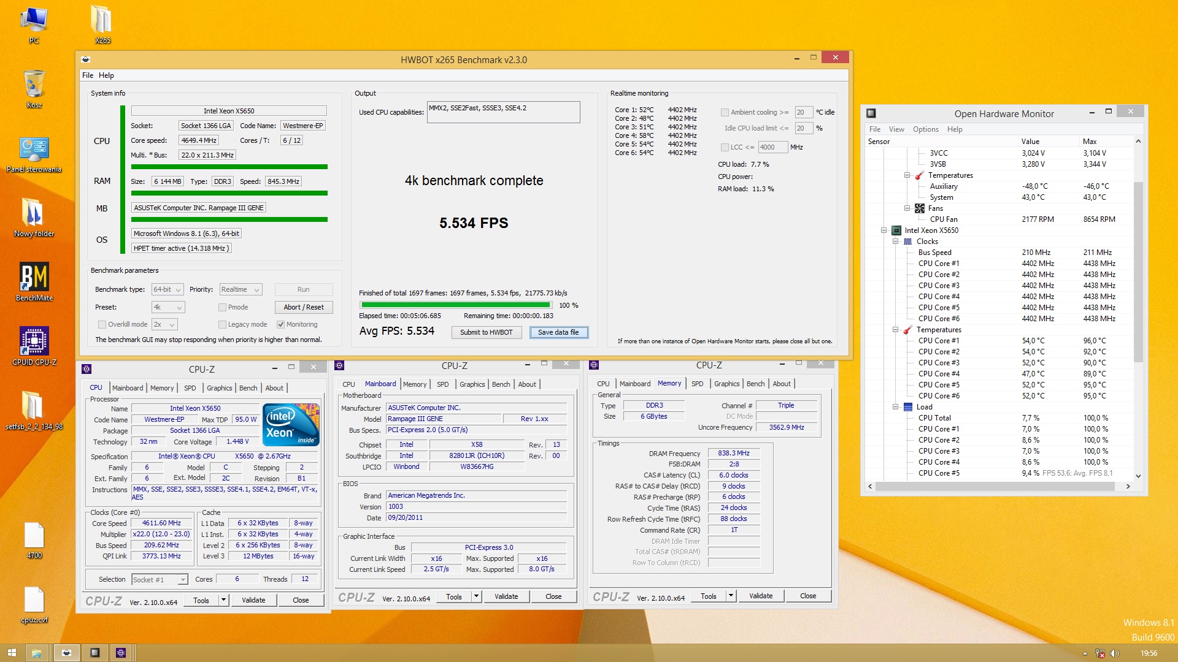Screen dimensions: 1178x662
Task: Open File menu in HWBOT x265 Benchmark
Action: 88,75
